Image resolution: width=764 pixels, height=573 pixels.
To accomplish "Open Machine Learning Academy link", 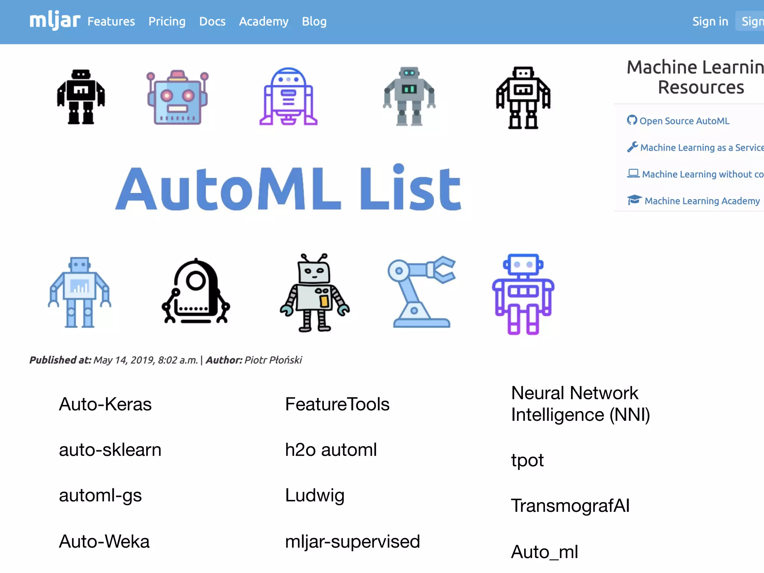I will pos(702,201).
